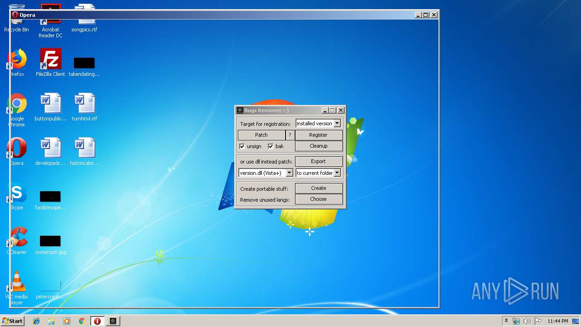The height and width of the screenshot is (327, 581).
Task: Click Bugs Remover title bar icon
Action: 240,110
